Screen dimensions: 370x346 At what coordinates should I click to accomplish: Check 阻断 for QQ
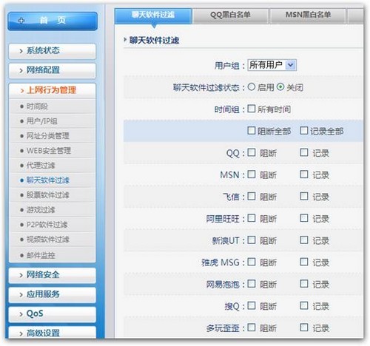251,152
